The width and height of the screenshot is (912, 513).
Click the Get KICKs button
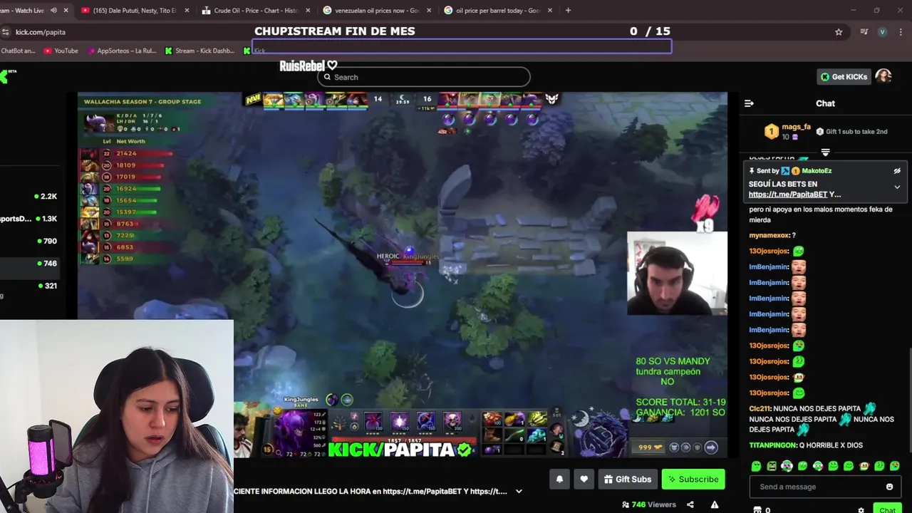tap(844, 77)
